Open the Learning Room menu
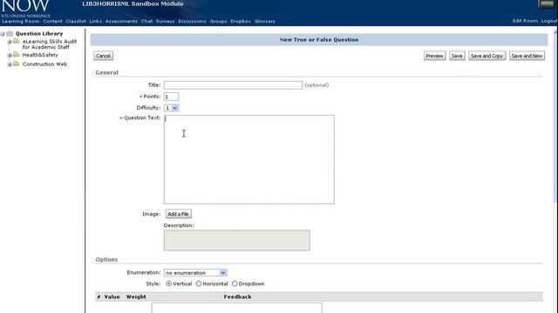 click(21, 21)
